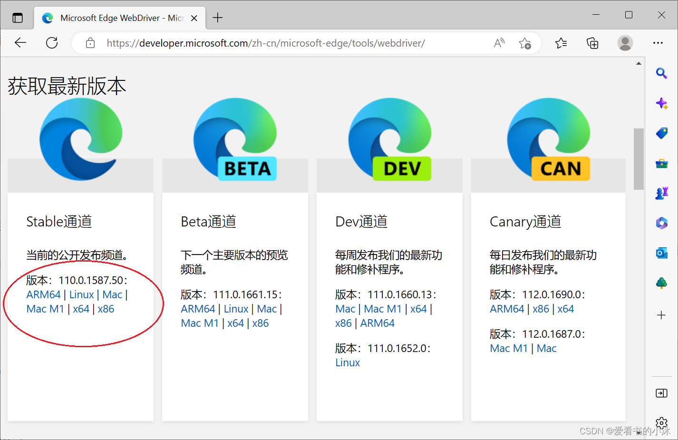Download Canary ARM64 driver
This screenshot has width=678, height=440.
point(507,309)
